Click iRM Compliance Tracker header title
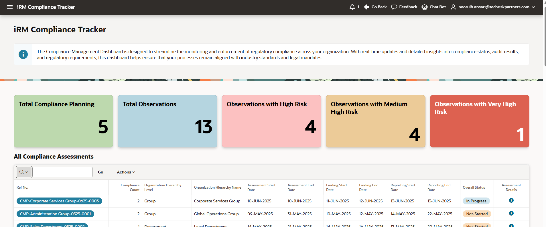The height and width of the screenshot is (227, 546). coord(46,7)
